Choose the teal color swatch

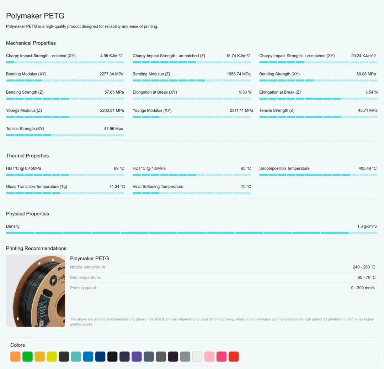76,357
